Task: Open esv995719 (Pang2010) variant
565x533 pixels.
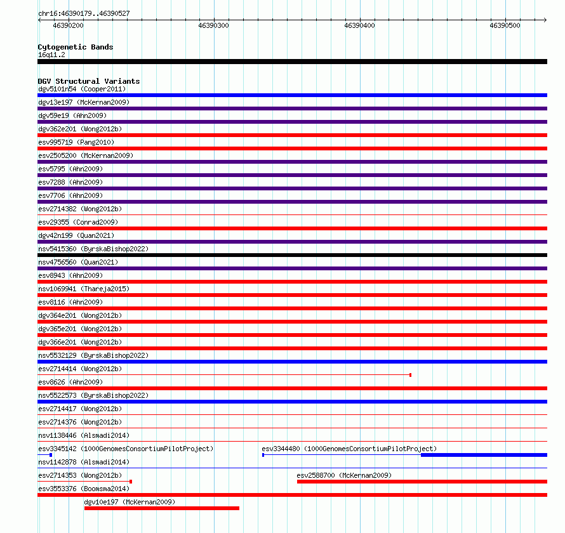Action: pos(76,142)
